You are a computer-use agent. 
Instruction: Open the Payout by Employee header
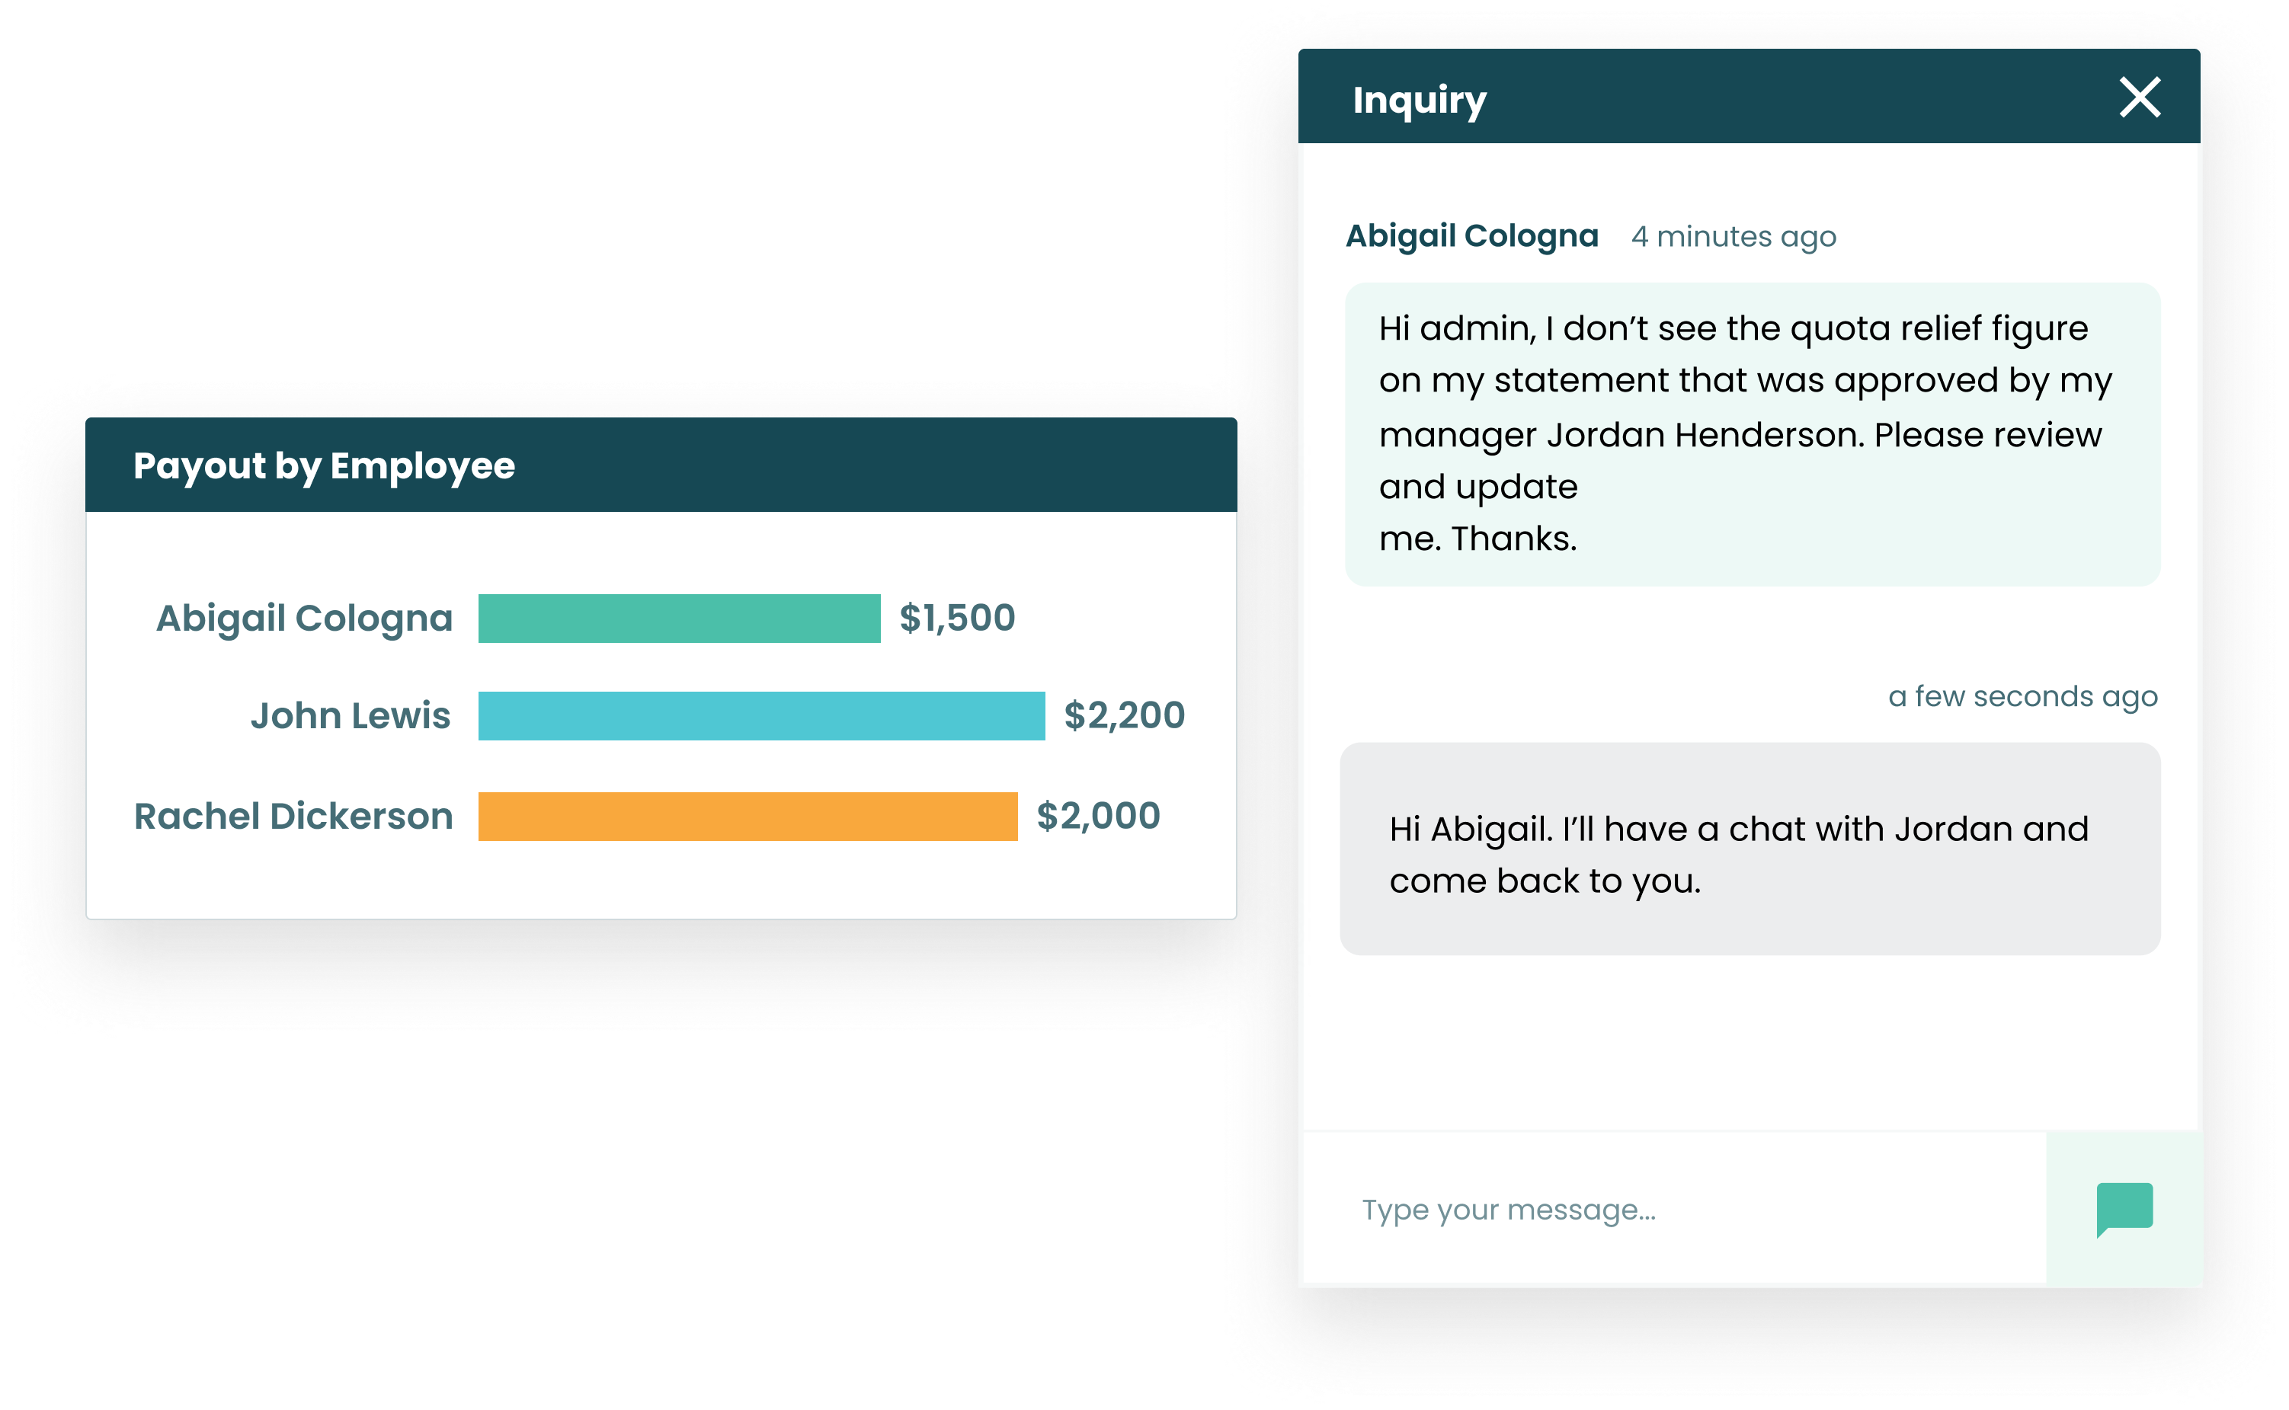coord(325,465)
